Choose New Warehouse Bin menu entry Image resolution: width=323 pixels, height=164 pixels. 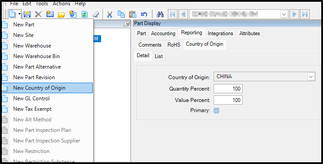point(47,56)
